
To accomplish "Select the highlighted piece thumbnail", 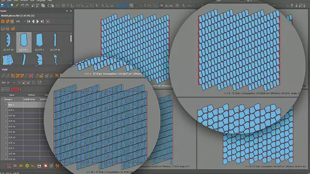I will pyautogui.click(x=24, y=42).
